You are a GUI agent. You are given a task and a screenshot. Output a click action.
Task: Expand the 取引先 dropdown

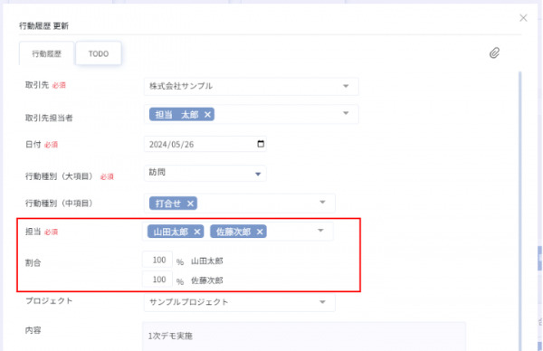click(x=346, y=86)
